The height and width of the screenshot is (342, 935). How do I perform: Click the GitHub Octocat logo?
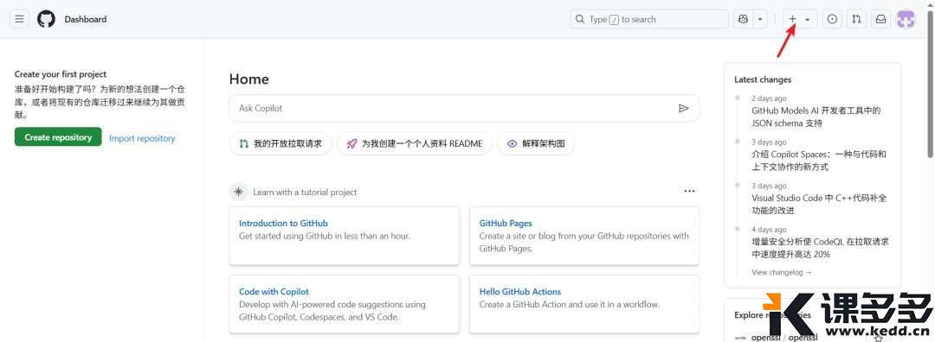pyautogui.click(x=46, y=19)
